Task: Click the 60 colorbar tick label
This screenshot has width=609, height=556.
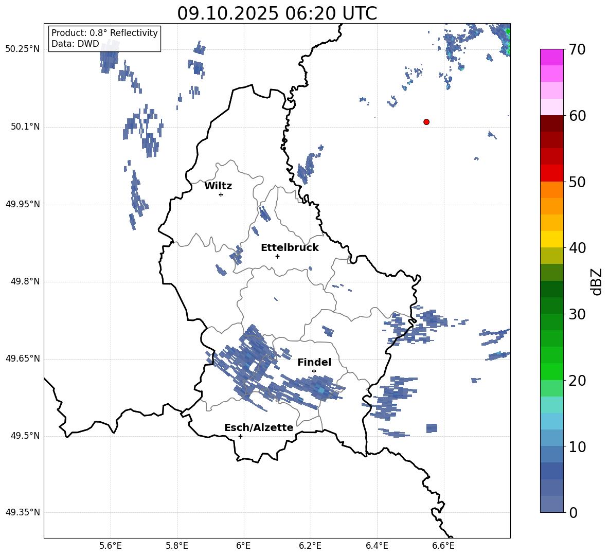Action: [577, 116]
